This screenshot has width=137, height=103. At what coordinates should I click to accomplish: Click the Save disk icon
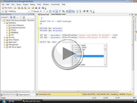pyautogui.click(x=36, y=8)
